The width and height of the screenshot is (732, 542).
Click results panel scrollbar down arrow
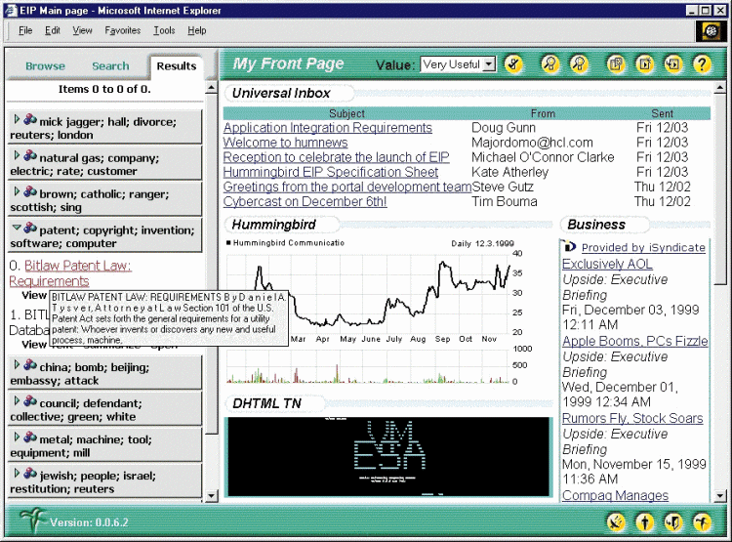[212, 496]
